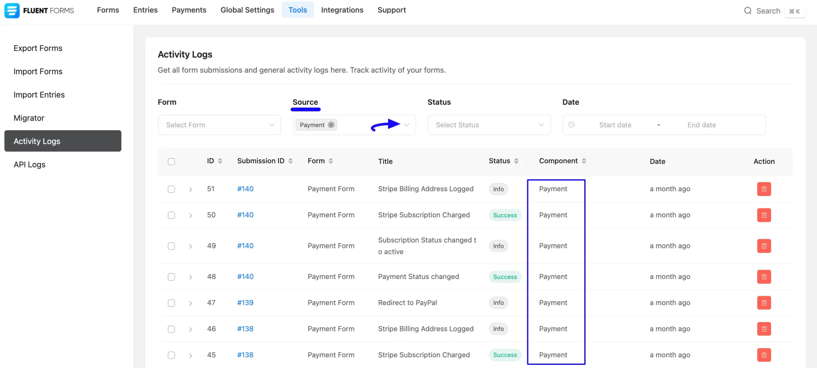Open the Payments section in the top menu
This screenshot has width=817, height=368.
tap(189, 10)
